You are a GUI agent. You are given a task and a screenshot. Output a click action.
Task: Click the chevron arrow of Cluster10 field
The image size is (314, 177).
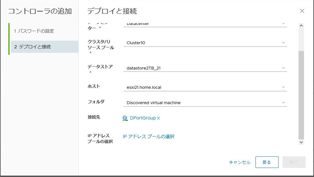click(x=284, y=43)
